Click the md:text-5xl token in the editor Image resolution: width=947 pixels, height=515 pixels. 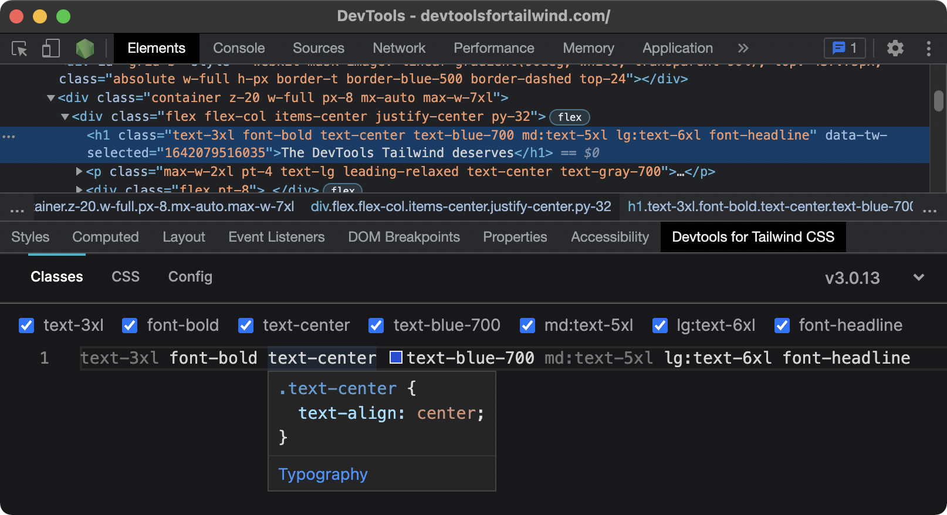pos(598,358)
